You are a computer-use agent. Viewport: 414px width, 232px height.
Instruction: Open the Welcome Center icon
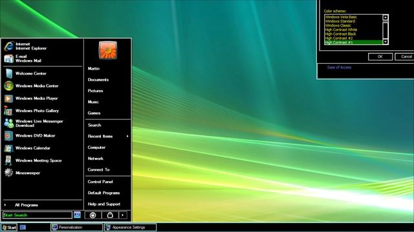pyautogui.click(x=8, y=73)
